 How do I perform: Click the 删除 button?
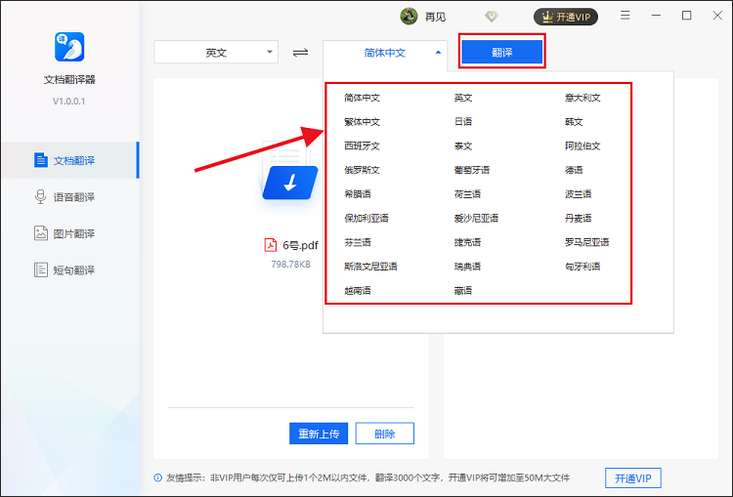384,434
